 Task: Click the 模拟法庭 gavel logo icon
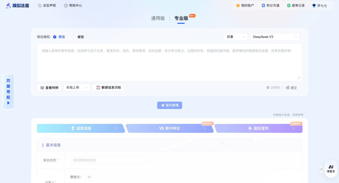pos(8,5)
